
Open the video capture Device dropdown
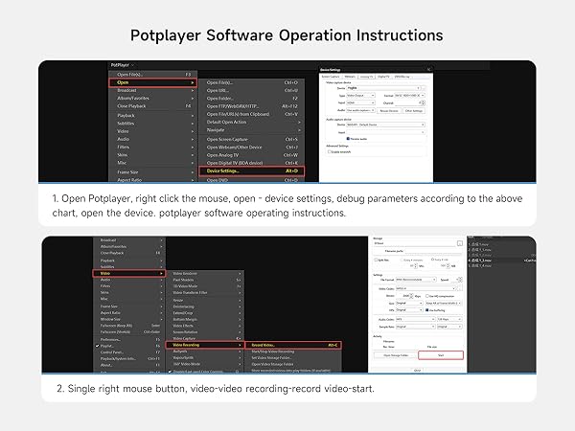[383, 86]
